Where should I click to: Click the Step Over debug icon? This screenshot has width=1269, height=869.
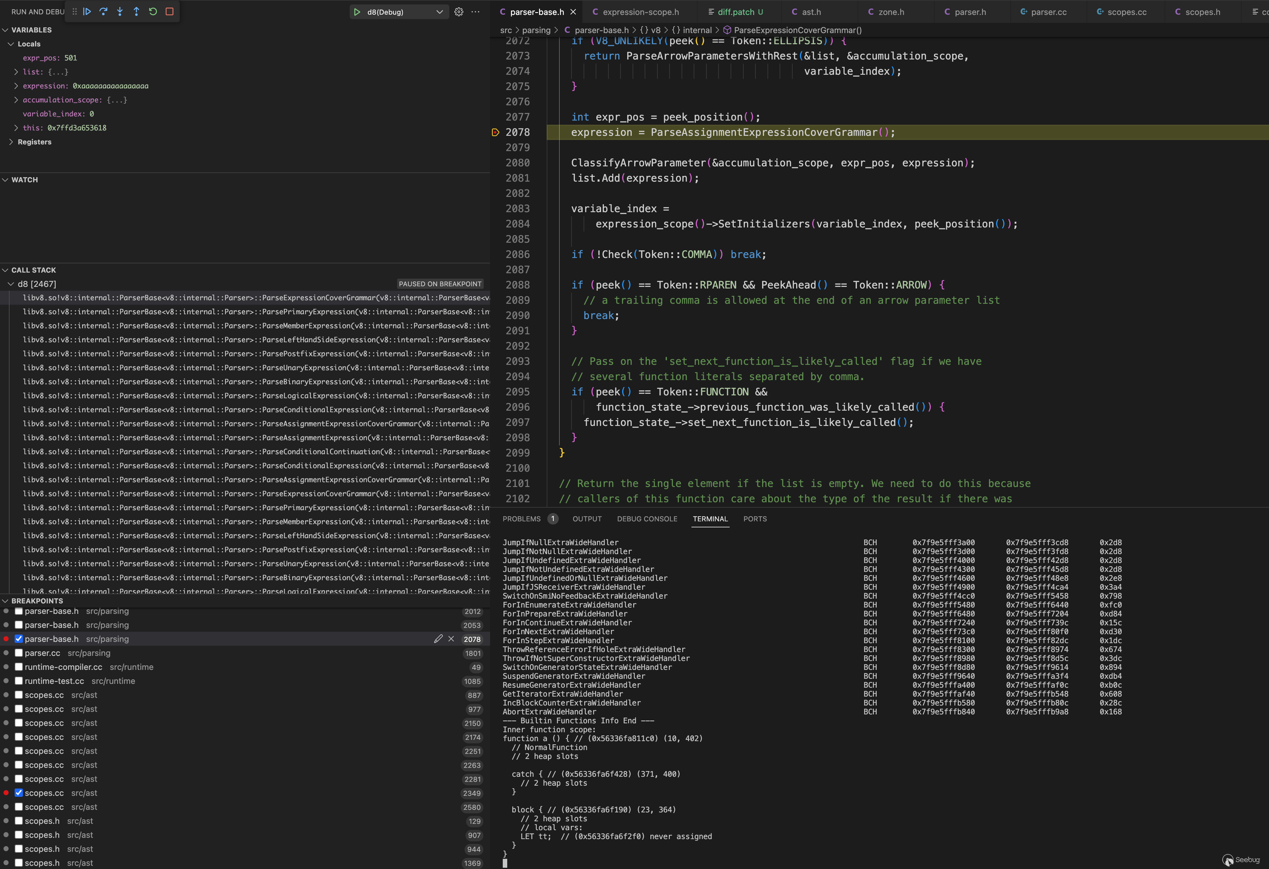coord(103,11)
